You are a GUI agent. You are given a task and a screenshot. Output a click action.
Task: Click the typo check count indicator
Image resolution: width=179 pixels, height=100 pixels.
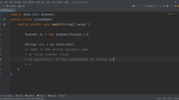coord(174,14)
